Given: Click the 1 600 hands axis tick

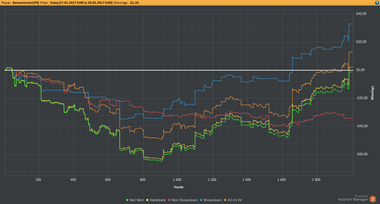Looking at the screenshot, I should click(x=281, y=179).
